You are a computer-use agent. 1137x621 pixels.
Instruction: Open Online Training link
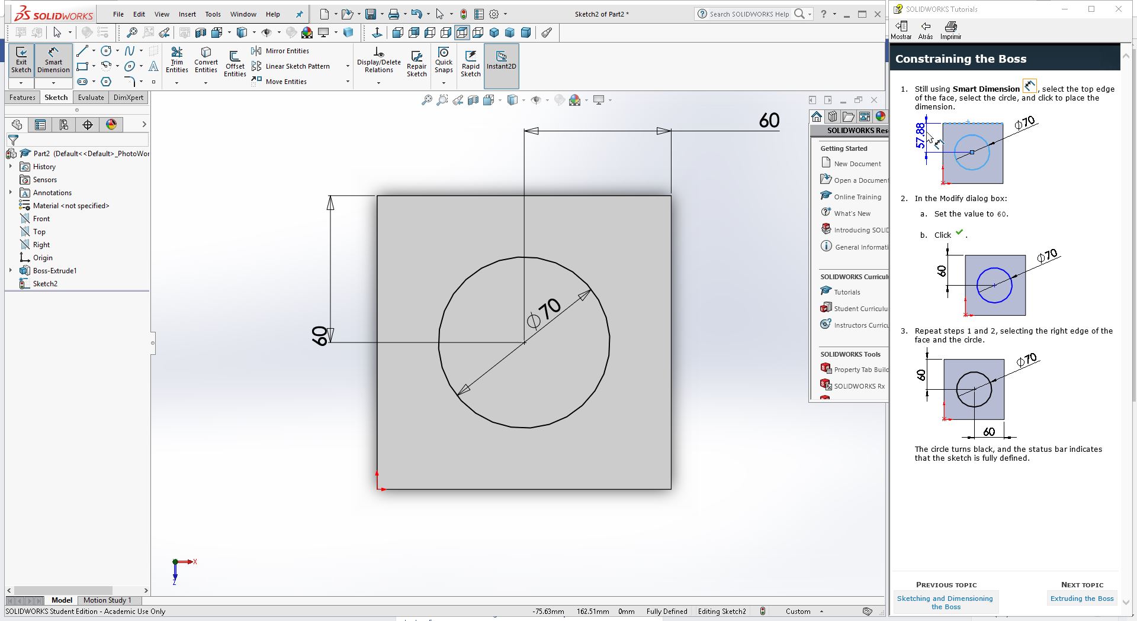point(857,197)
